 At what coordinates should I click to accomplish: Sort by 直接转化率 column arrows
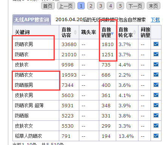(x=134, y=32)
